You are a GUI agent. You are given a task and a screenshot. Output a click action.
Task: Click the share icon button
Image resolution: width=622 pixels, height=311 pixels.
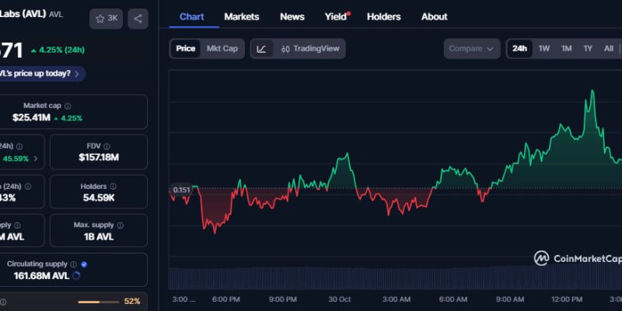(138, 18)
